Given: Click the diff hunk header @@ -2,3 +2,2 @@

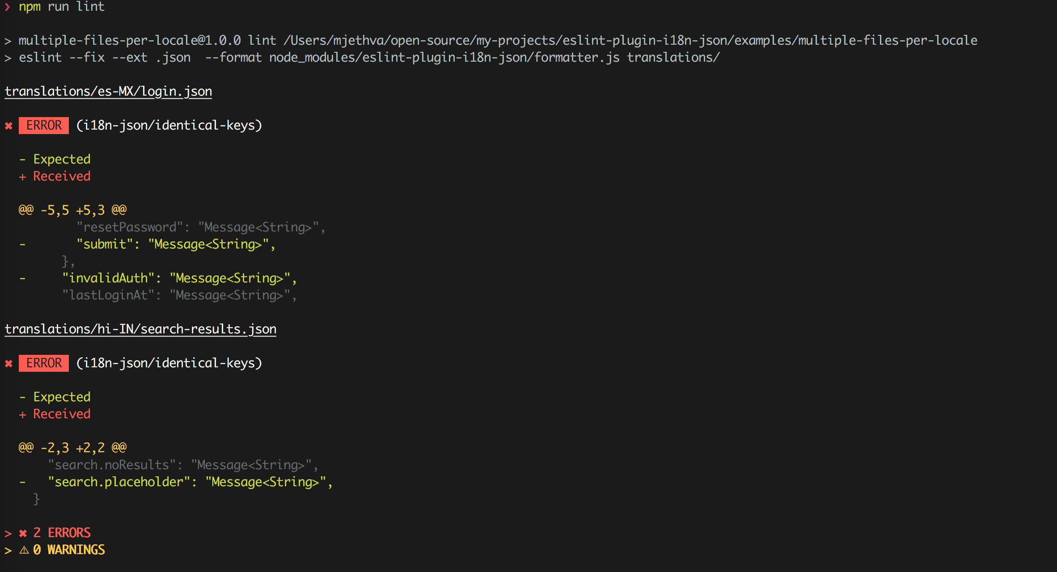Looking at the screenshot, I should pos(72,448).
